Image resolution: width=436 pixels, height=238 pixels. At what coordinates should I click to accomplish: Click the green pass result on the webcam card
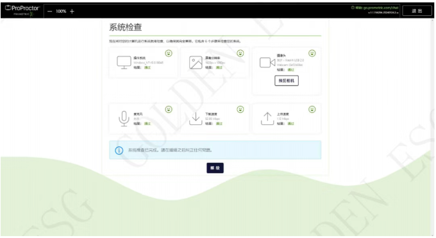[291, 70]
